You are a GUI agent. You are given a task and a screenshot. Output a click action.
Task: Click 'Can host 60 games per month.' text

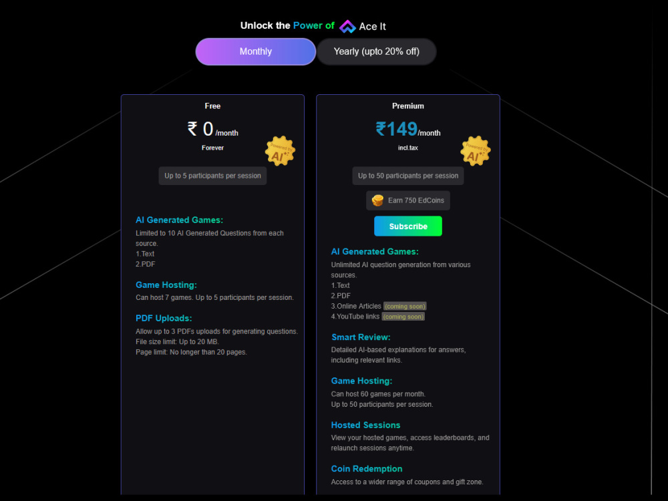tap(378, 394)
